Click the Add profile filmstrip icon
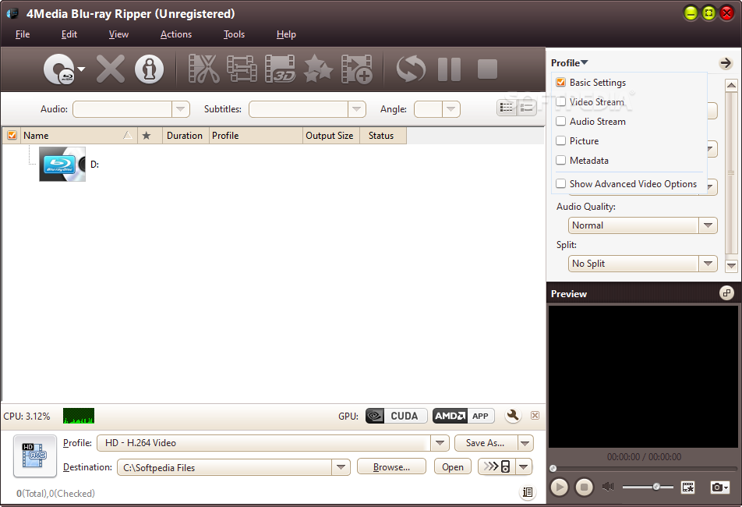 [x=356, y=69]
